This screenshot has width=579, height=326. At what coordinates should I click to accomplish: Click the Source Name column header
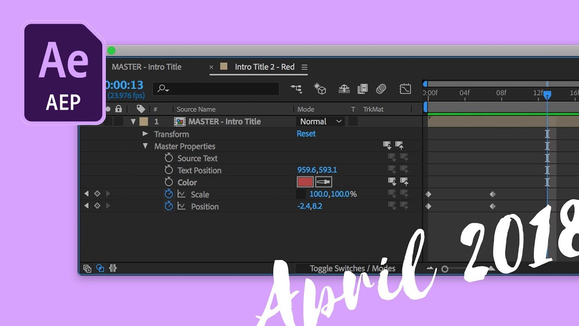(196, 109)
